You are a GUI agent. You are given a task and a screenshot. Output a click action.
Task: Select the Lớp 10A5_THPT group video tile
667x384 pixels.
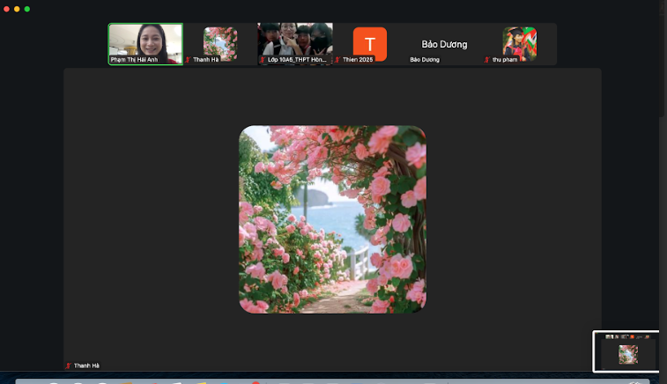[x=294, y=41]
